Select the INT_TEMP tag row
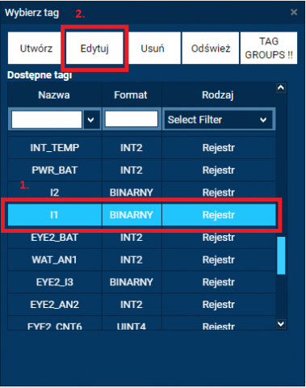The image size is (306, 388). tap(141, 148)
